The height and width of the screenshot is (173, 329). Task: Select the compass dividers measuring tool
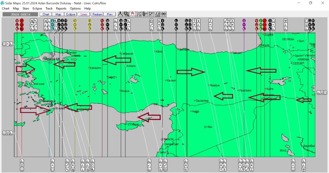point(120,14)
